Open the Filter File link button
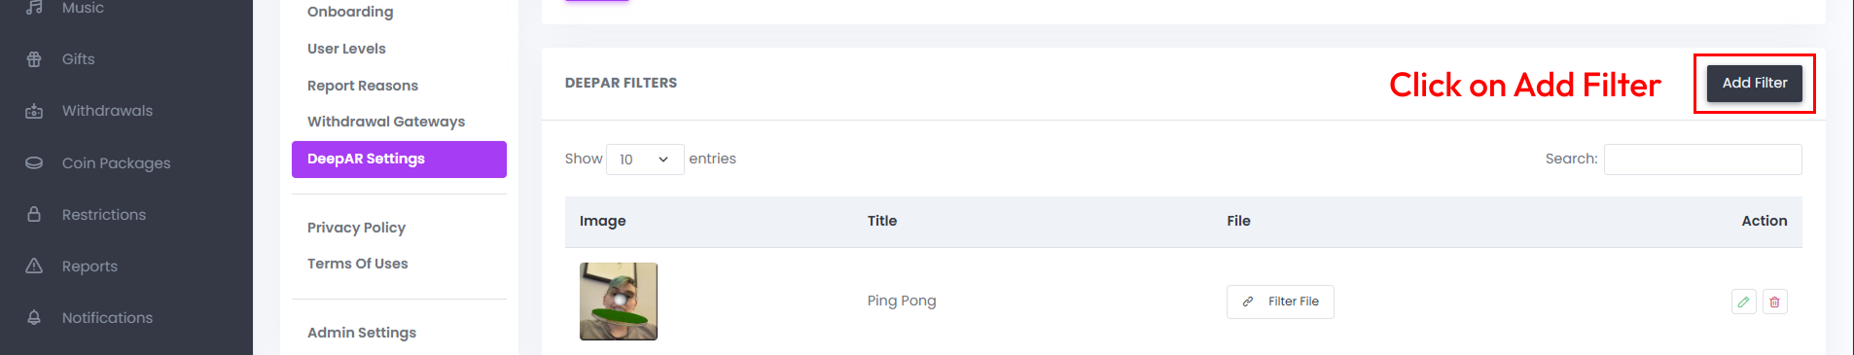1854x355 pixels. [x=1280, y=302]
